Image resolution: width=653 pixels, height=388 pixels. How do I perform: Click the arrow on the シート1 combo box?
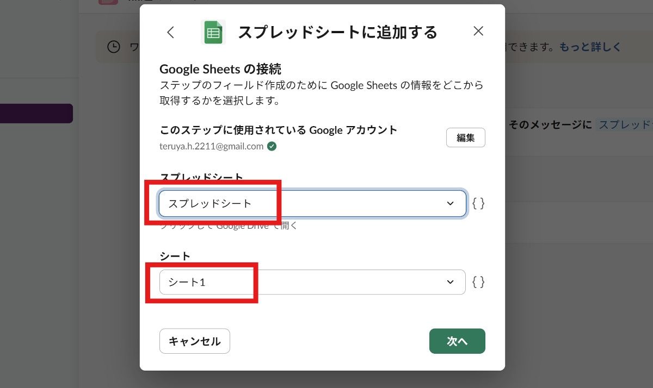(450, 282)
